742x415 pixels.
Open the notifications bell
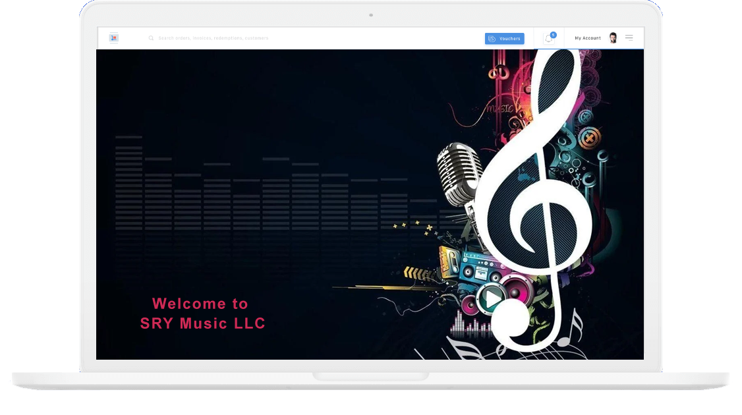pos(548,39)
